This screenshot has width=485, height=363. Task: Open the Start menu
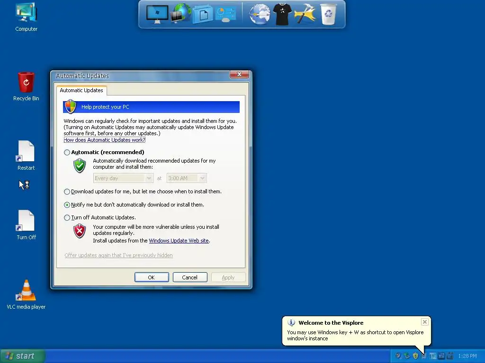click(x=22, y=356)
